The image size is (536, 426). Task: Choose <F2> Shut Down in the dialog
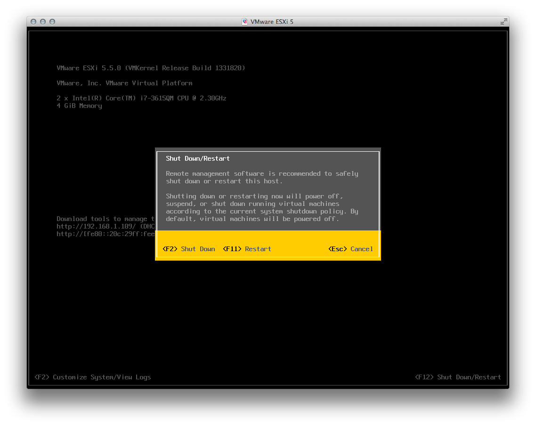(188, 249)
